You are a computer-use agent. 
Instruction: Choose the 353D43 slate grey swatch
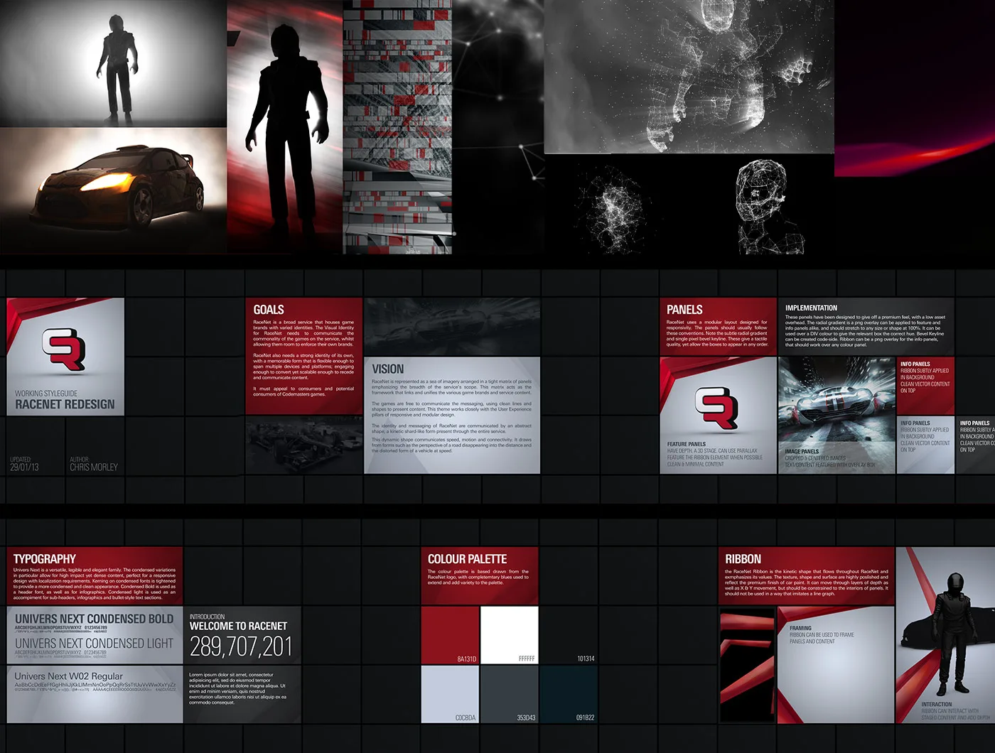(509, 694)
